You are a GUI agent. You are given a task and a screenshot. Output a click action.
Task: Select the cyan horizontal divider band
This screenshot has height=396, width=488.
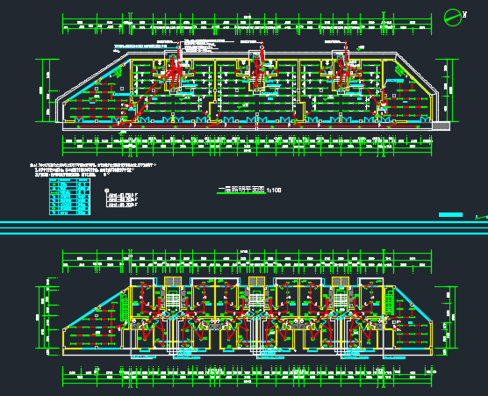pyautogui.click(x=244, y=227)
